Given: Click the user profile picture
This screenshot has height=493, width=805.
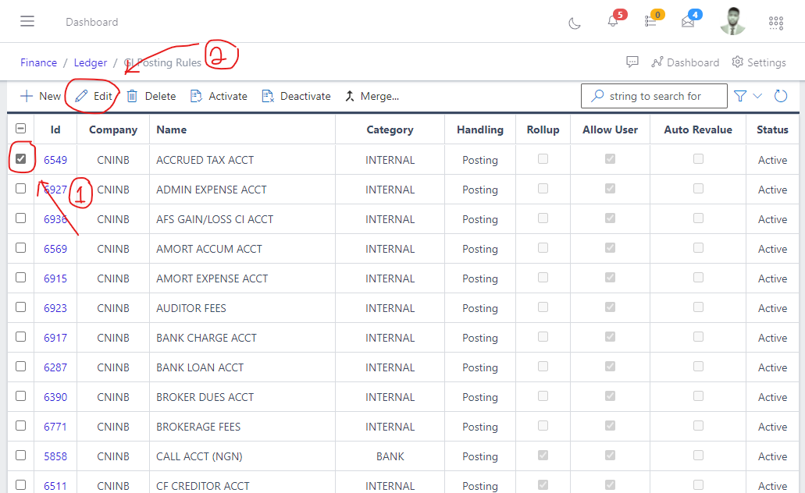Looking at the screenshot, I should [732, 22].
